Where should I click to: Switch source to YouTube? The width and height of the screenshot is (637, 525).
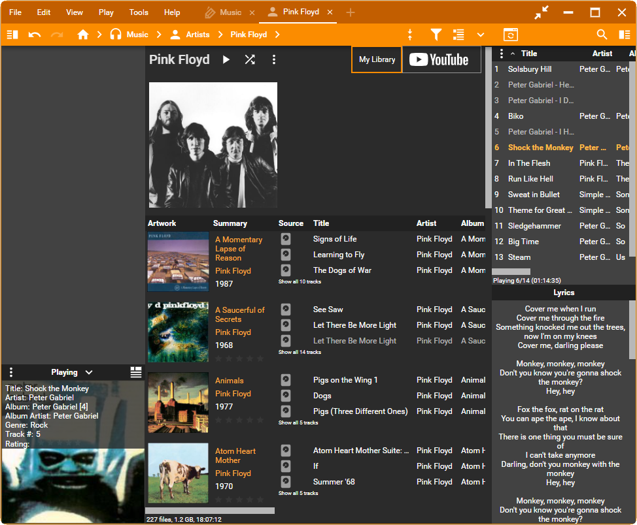[x=439, y=59]
